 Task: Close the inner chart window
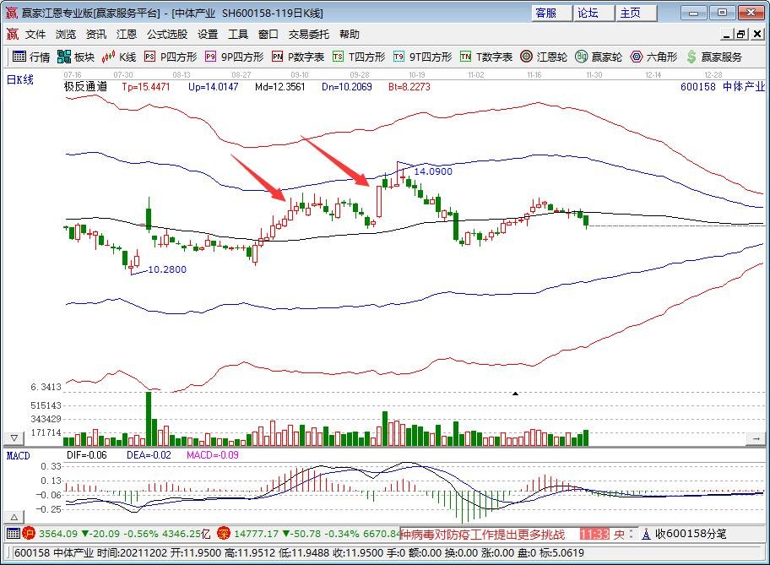click(757, 34)
